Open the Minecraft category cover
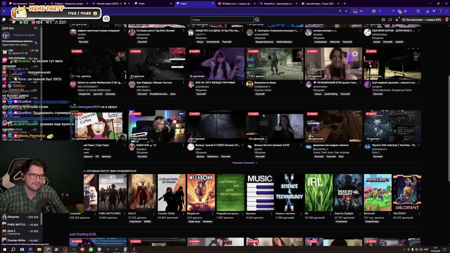Image resolution: width=450 pixels, height=253 pixels. 378,192
